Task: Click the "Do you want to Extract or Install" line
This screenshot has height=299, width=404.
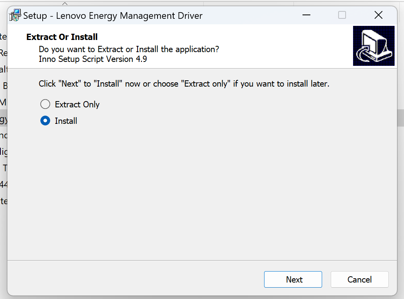Action: tap(129, 49)
